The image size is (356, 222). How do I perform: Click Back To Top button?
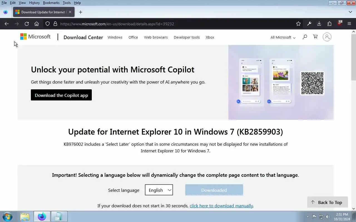[x=327, y=202]
